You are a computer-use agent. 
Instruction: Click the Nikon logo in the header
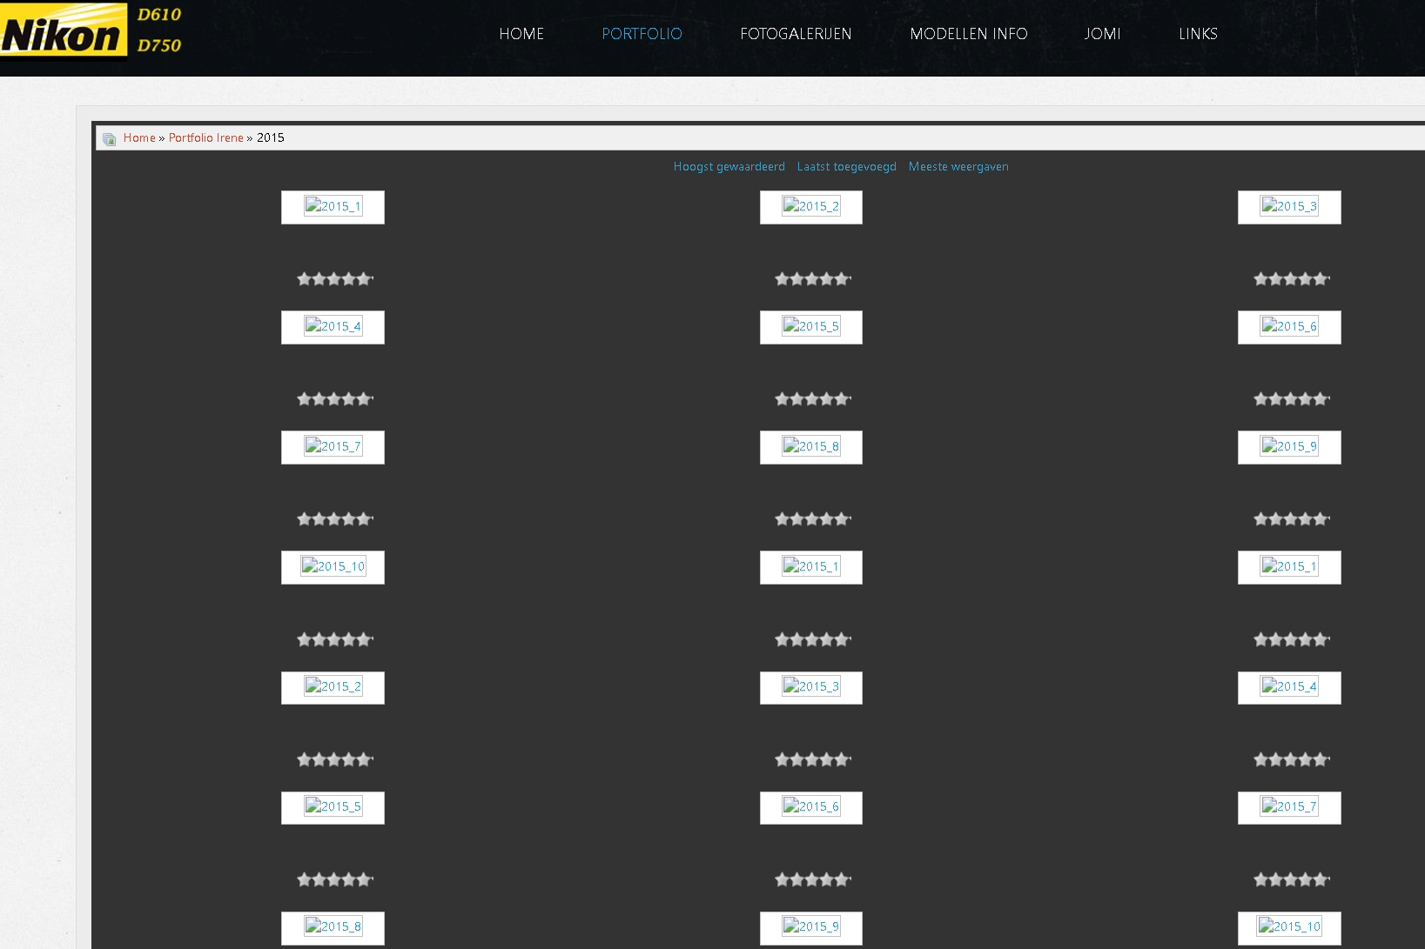click(64, 30)
